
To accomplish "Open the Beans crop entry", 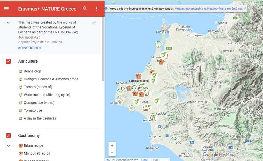I will click(32, 71).
